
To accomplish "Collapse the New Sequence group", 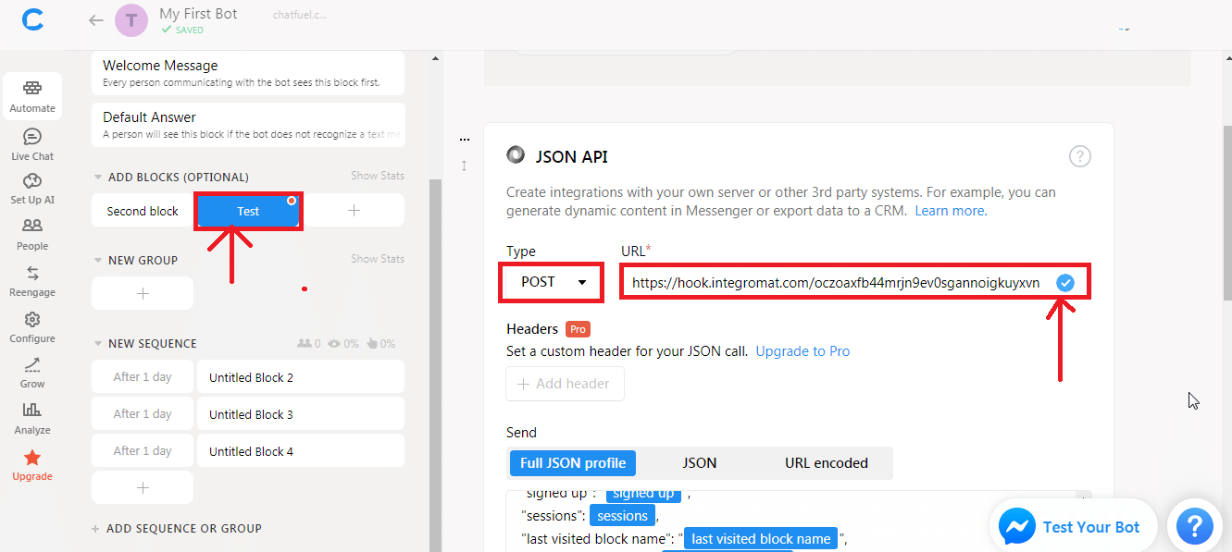I will [x=99, y=344].
